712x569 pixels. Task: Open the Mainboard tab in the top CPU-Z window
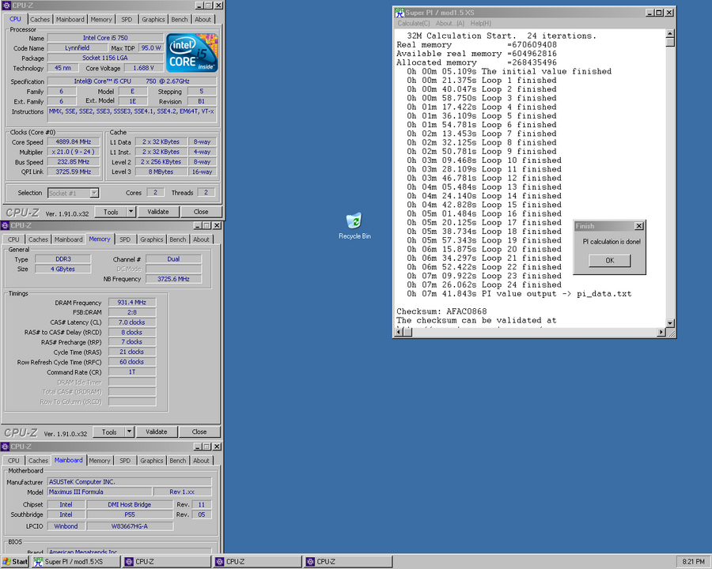tap(70, 20)
